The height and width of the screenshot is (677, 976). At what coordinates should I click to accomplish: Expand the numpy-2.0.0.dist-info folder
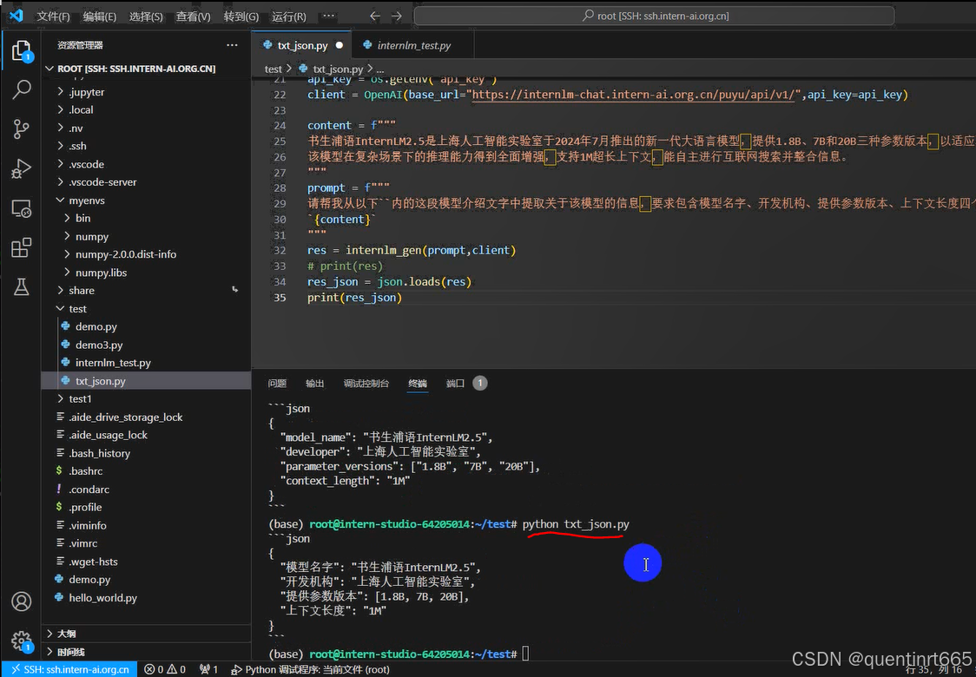[x=126, y=253]
